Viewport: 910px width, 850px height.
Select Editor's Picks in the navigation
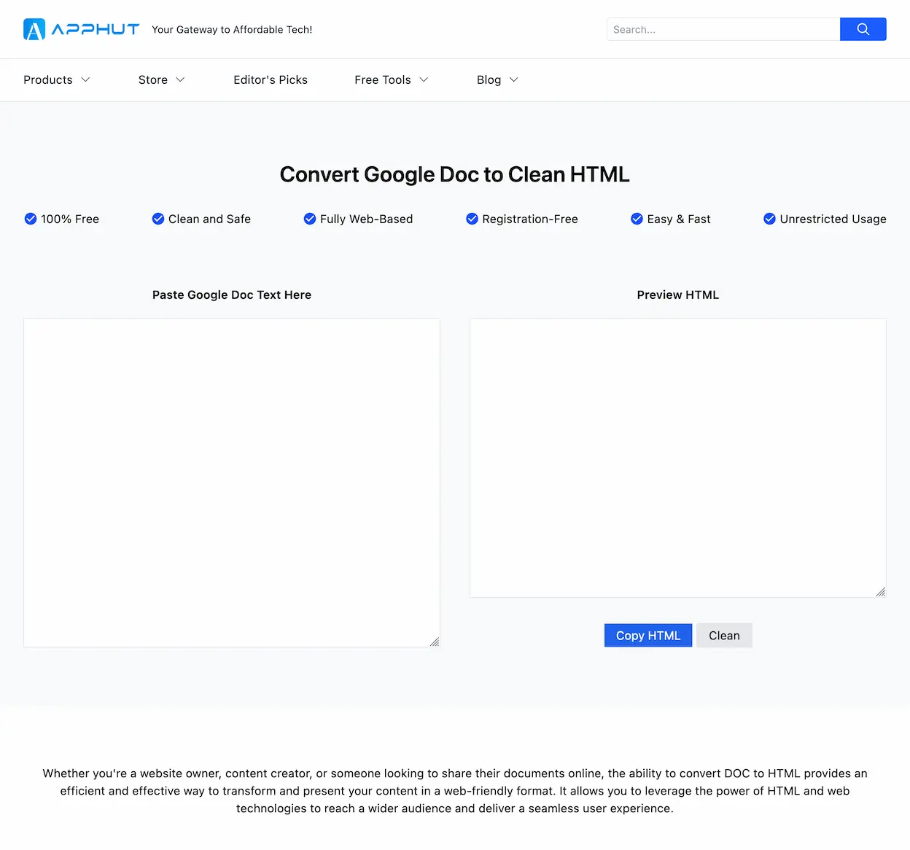[271, 79]
